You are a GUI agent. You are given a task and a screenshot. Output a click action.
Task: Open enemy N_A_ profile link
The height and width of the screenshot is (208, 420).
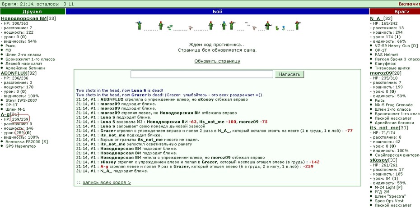point(376,18)
